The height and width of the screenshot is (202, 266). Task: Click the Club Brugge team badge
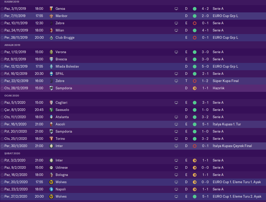tap(51, 37)
